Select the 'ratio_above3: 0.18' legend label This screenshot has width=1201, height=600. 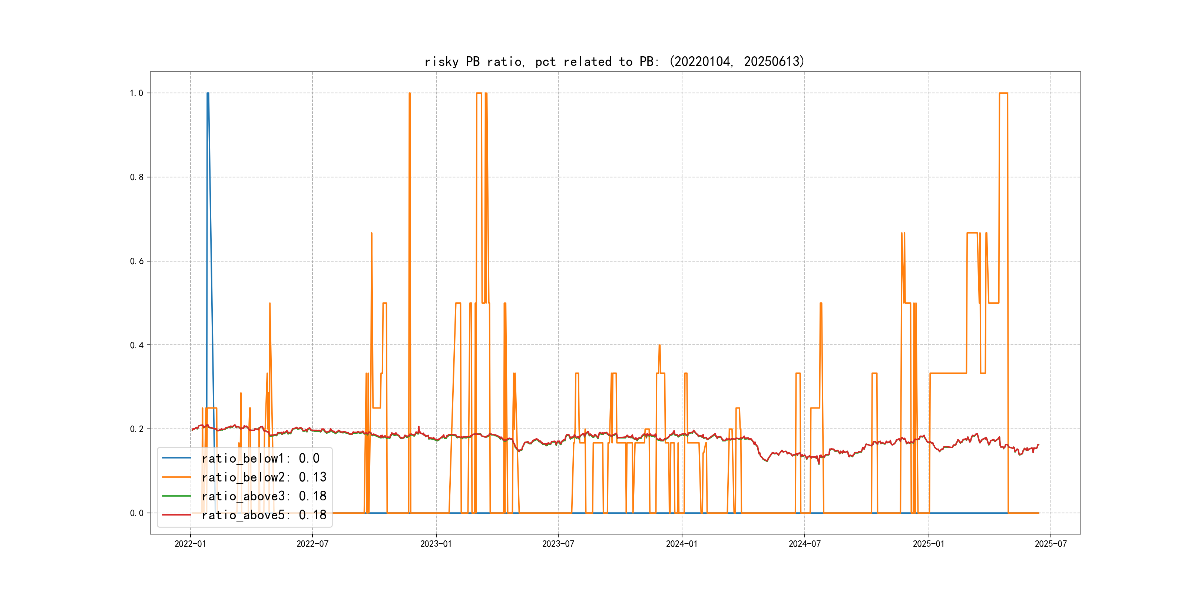click(264, 496)
